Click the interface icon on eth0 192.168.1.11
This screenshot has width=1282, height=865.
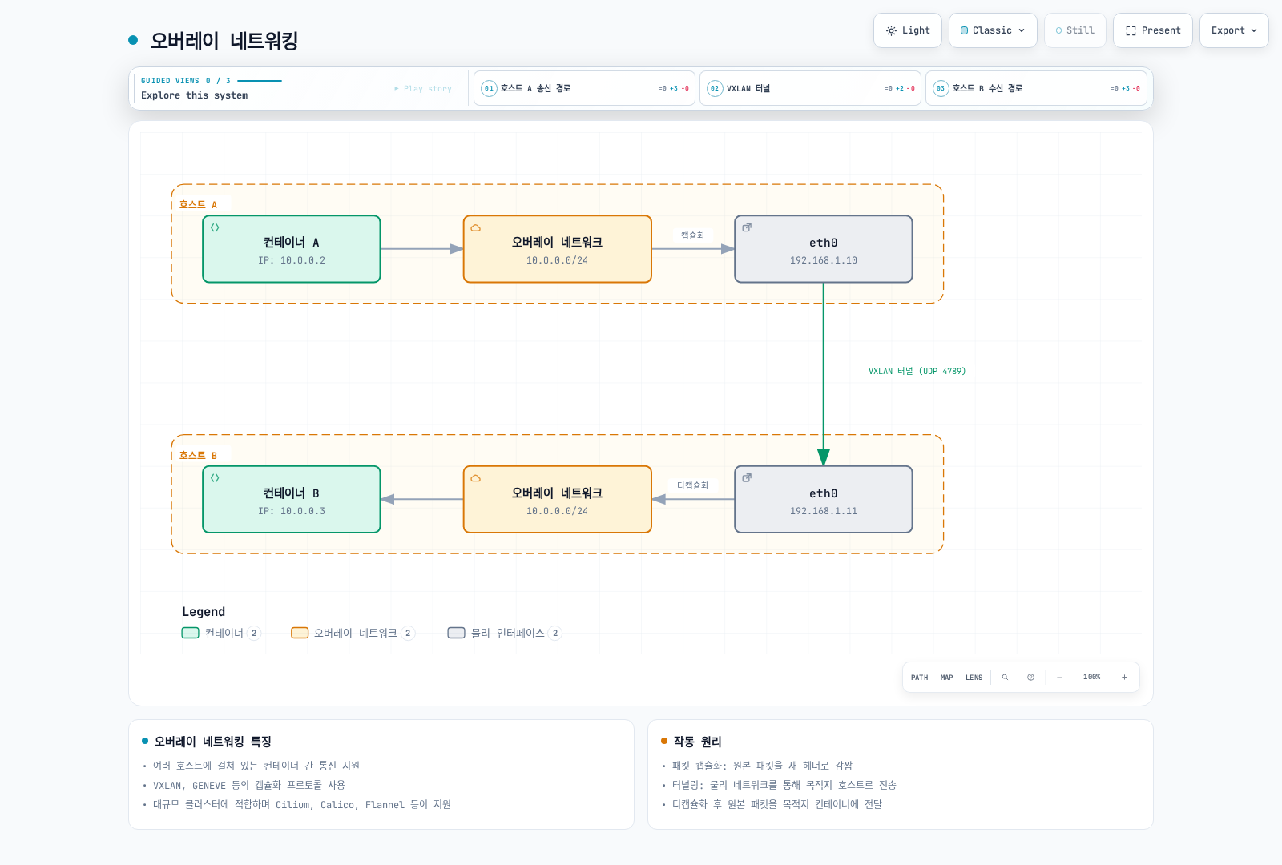click(747, 478)
